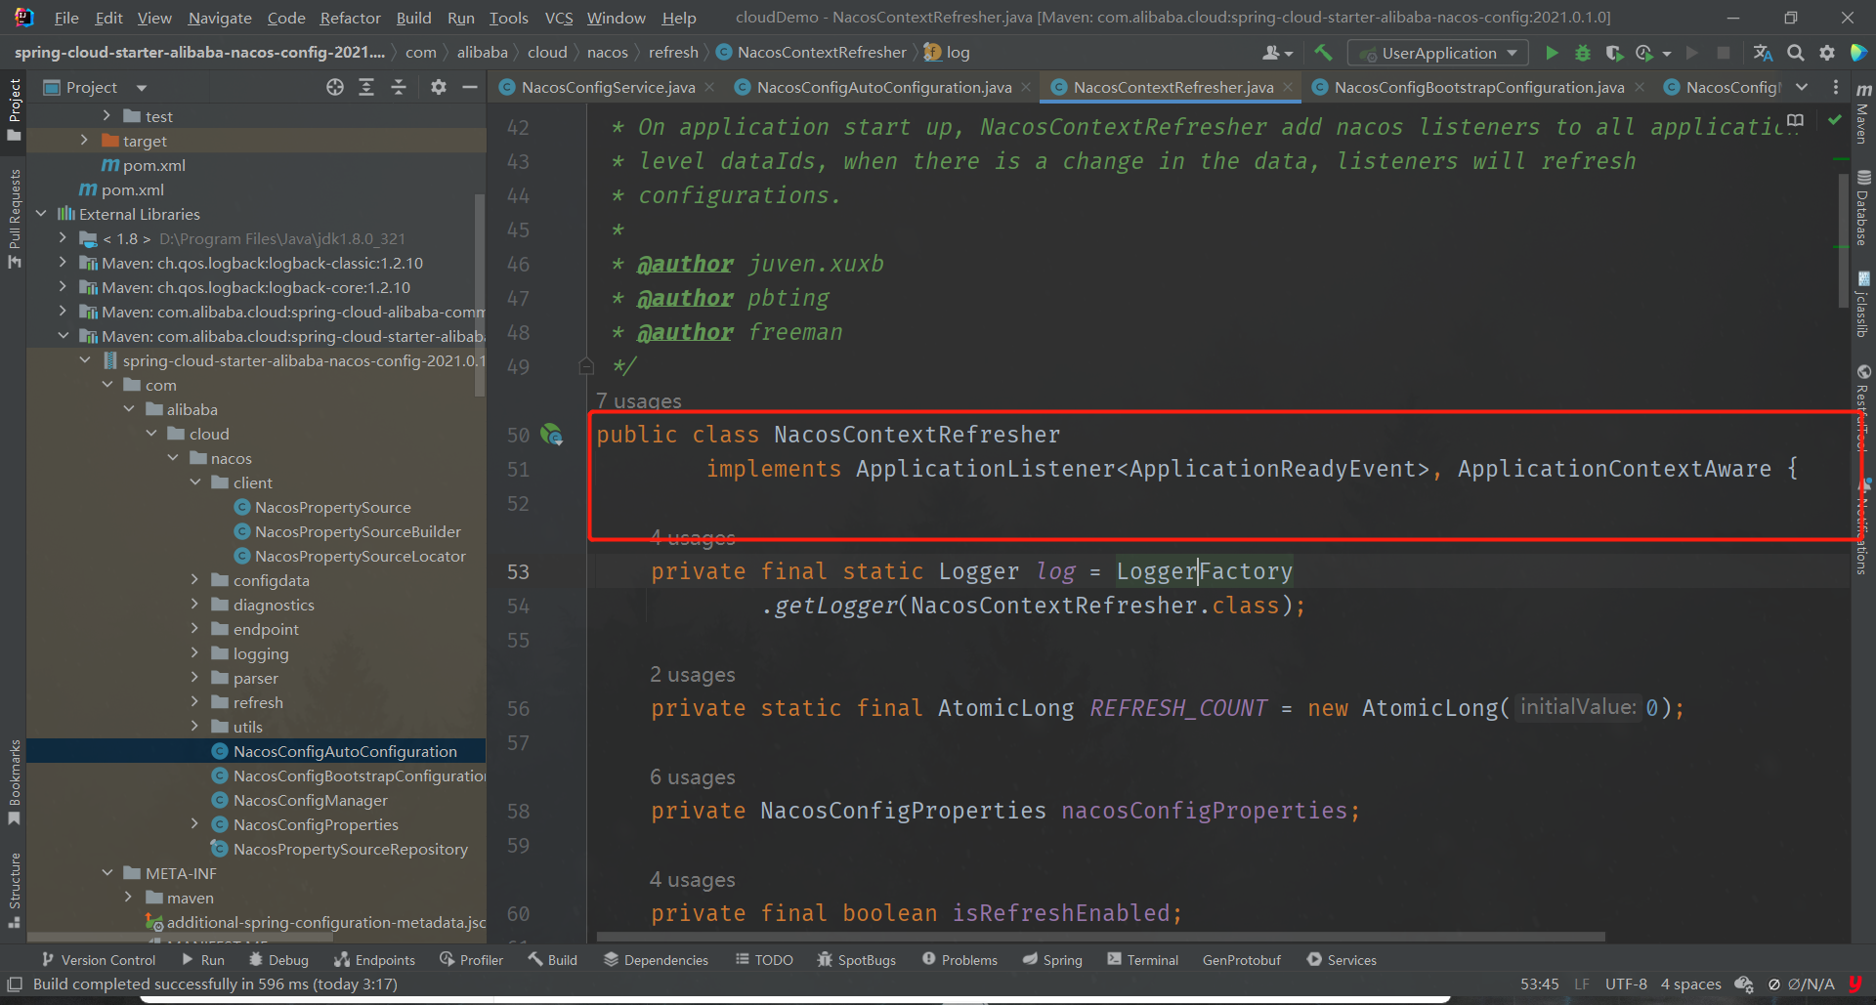Image resolution: width=1876 pixels, height=1005 pixels.
Task: Expand the configdata package
Action: click(x=194, y=580)
